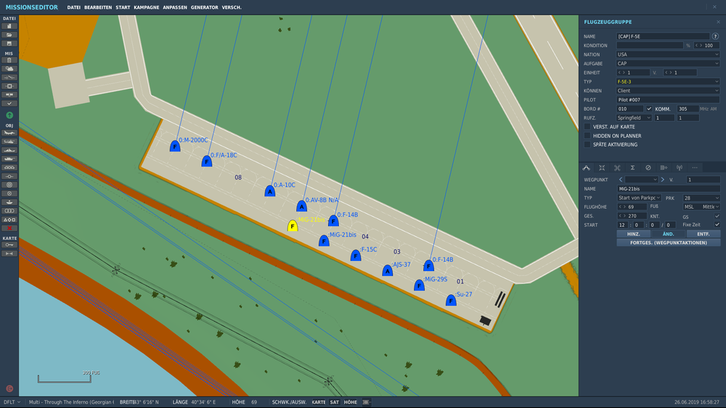Select the shapes template tool
This screenshot has height=408, width=726.
(x=9, y=220)
